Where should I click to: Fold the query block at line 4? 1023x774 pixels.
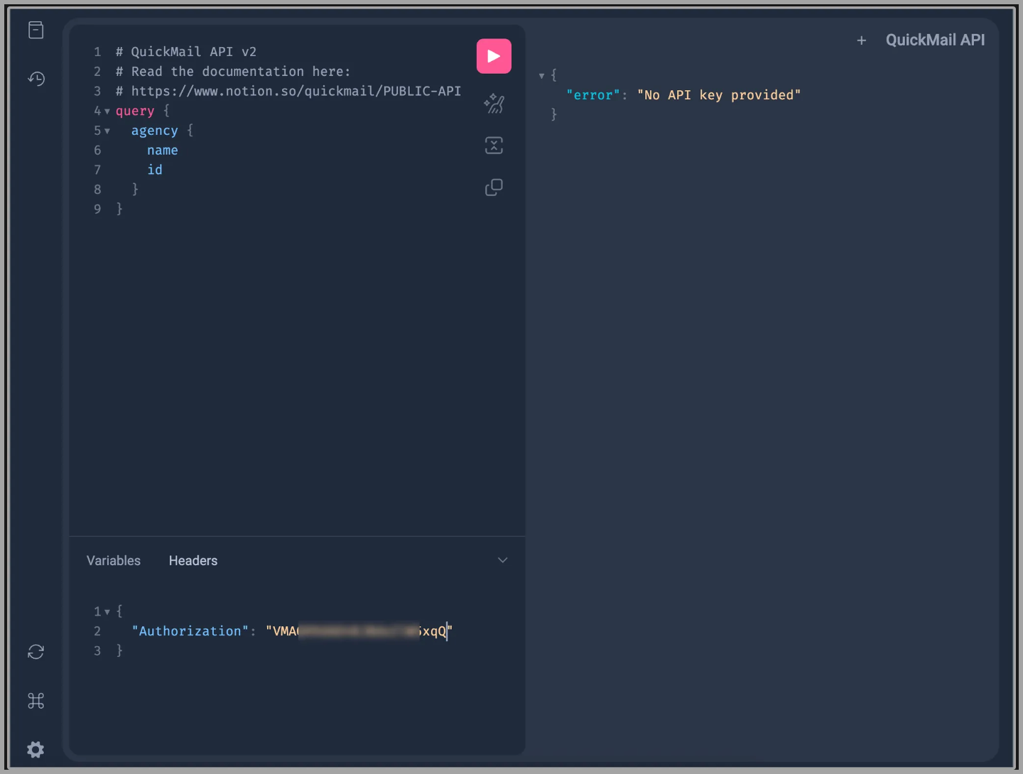click(x=107, y=111)
